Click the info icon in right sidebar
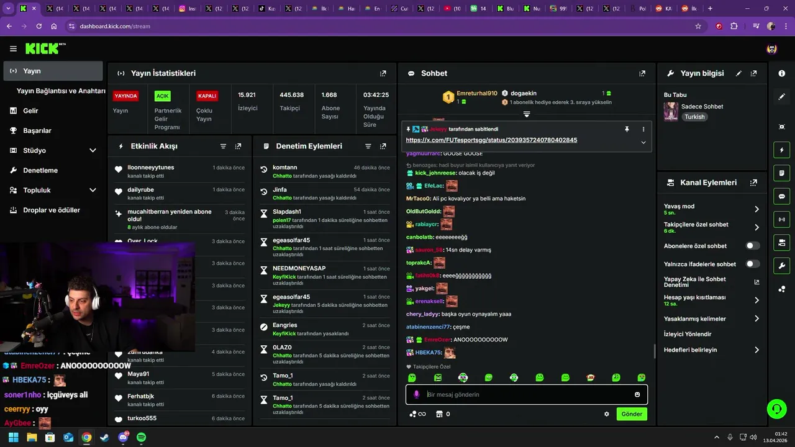795x447 pixels. (x=782, y=73)
